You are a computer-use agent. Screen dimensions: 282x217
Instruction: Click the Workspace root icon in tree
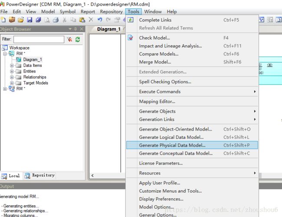[x=5, y=48]
